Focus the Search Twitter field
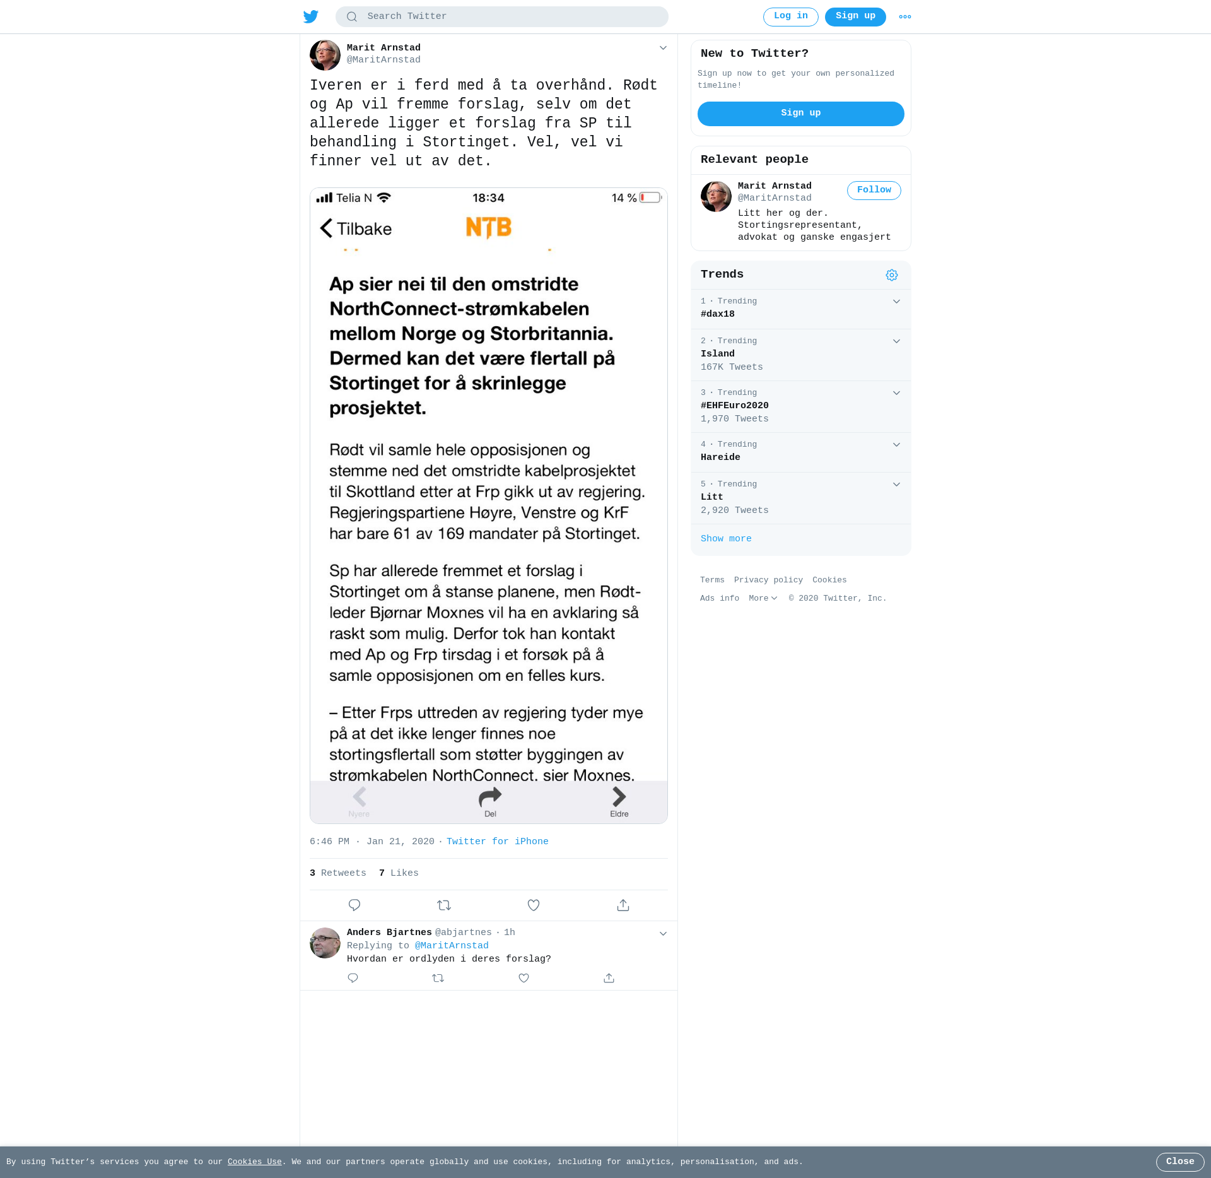 click(502, 17)
